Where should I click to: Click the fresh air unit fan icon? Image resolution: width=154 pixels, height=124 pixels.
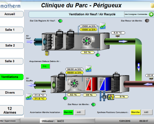click(x=87, y=41)
